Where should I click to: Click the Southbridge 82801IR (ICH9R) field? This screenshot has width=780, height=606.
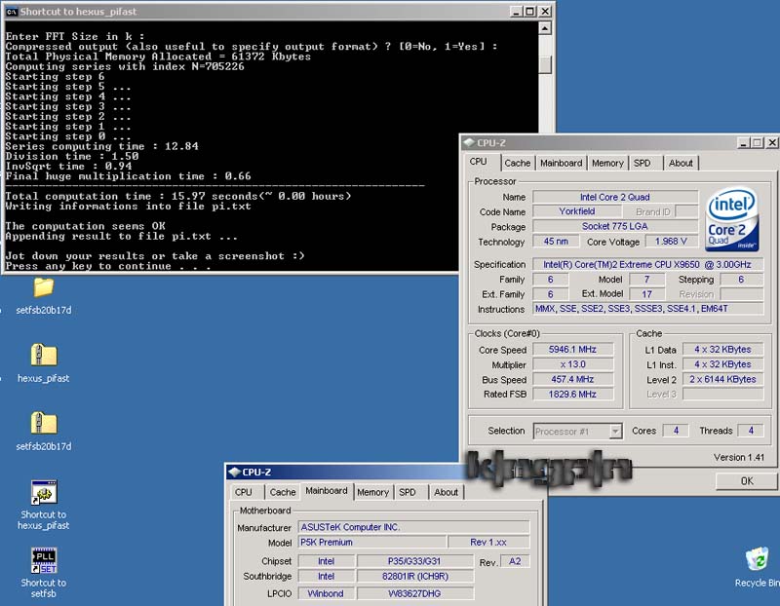(414, 576)
